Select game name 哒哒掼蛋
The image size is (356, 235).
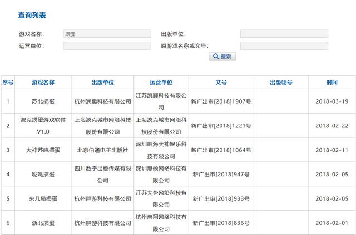click(43, 175)
